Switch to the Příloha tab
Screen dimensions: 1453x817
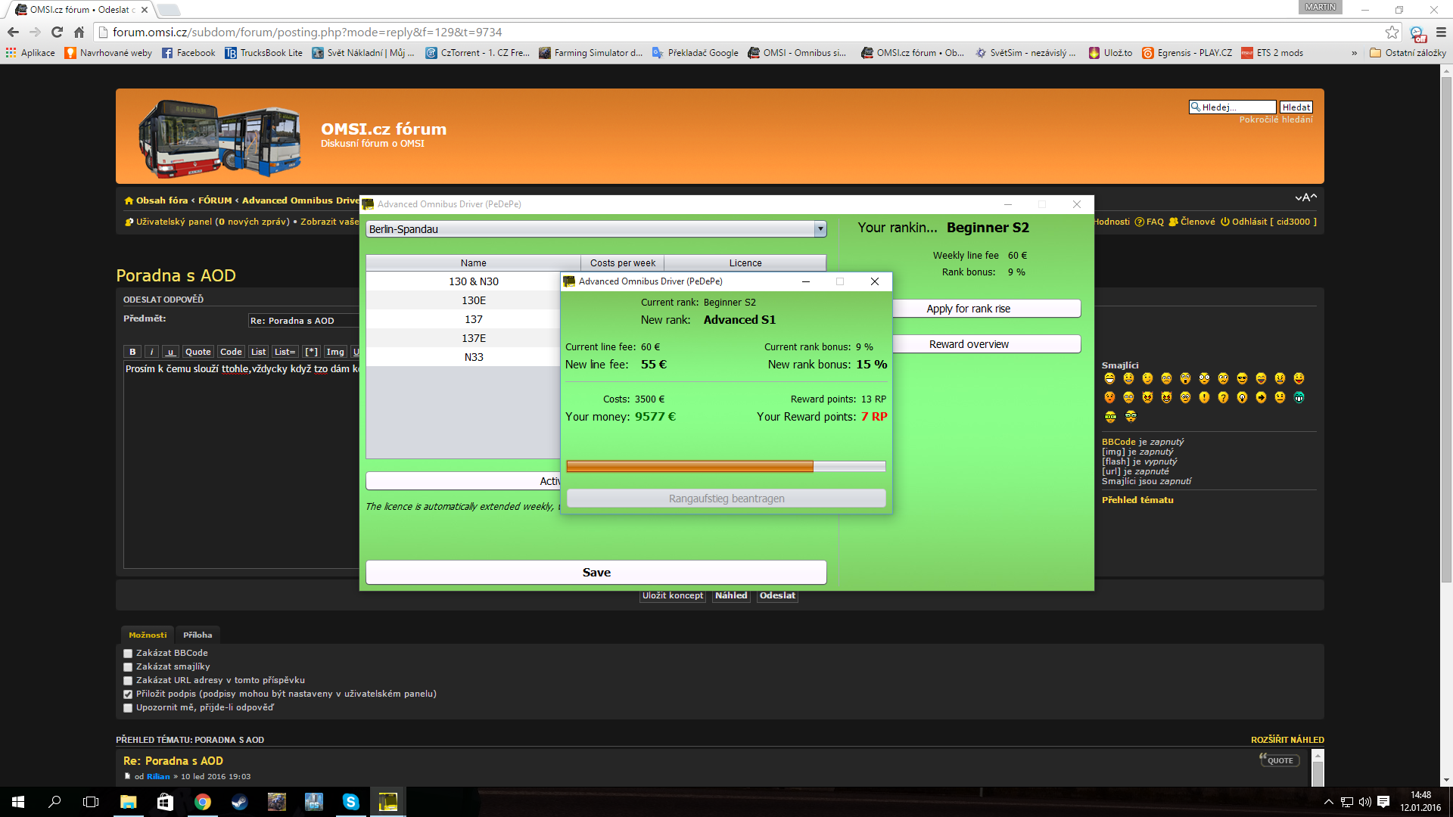click(x=198, y=635)
